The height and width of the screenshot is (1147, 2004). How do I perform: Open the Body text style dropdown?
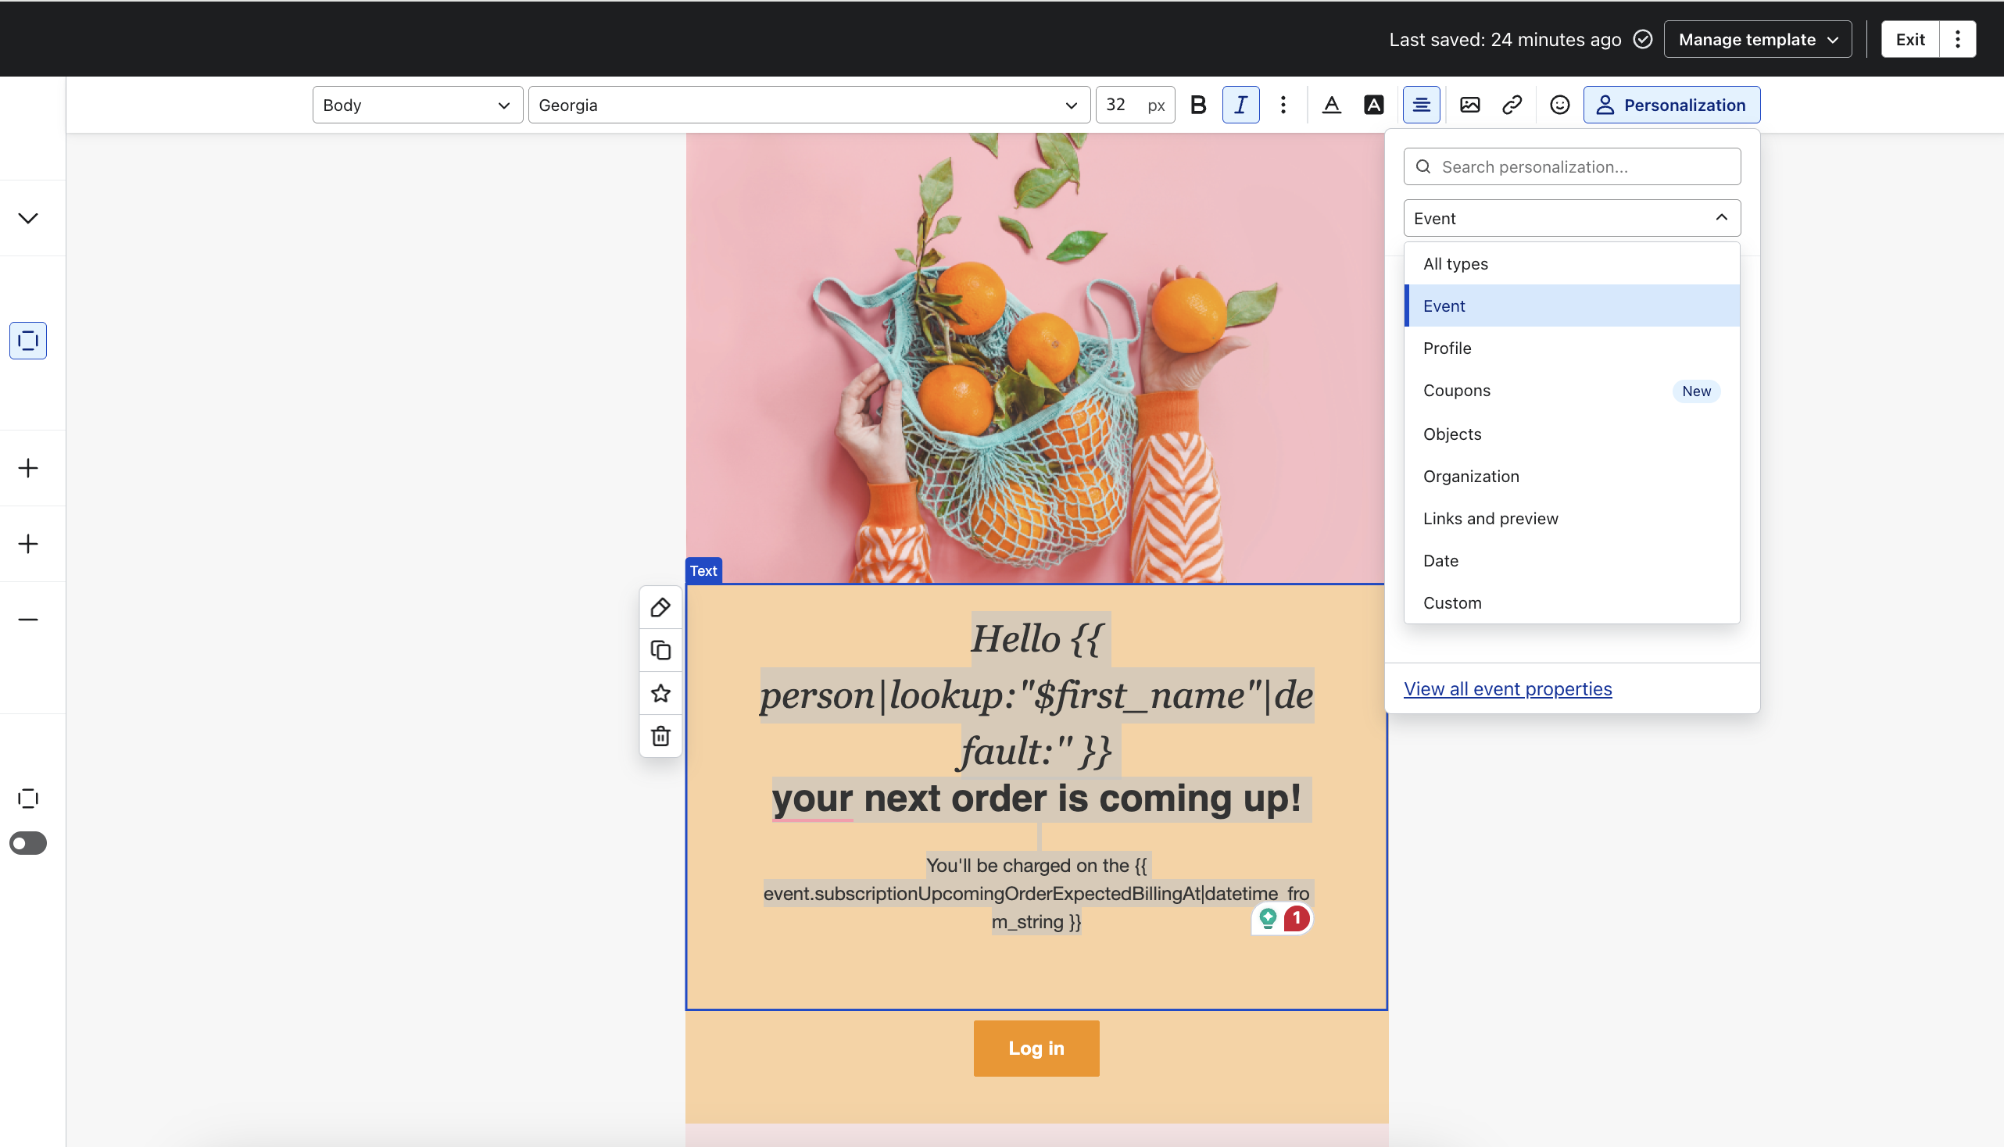(417, 105)
